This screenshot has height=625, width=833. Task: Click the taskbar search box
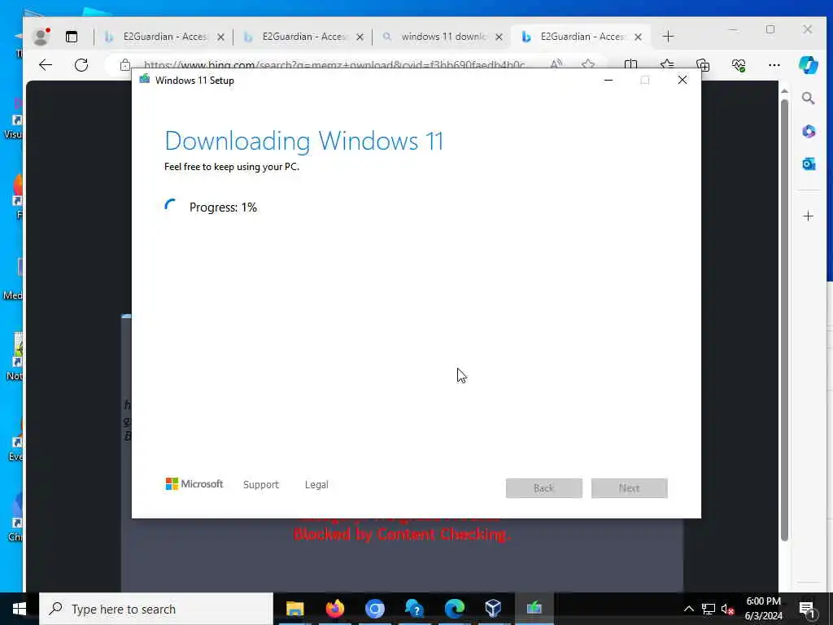[x=156, y=609]
